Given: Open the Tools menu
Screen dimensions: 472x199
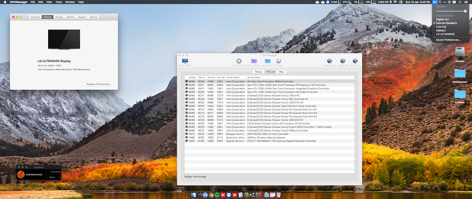Looking at the screenshot, I should [59, 2].
